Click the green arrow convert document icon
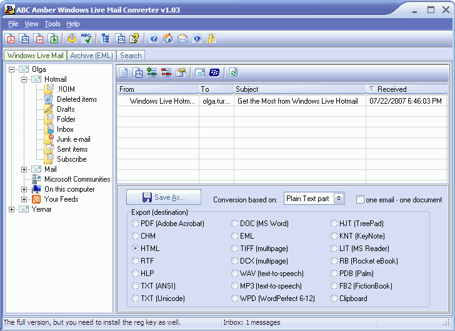This screenshot has height=331, width=455. pyautogui.click(x=53, y=38)
